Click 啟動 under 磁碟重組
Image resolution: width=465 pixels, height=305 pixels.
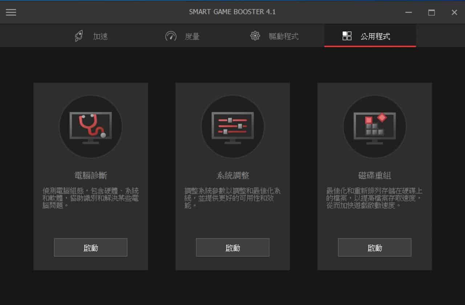coord(375,247)
